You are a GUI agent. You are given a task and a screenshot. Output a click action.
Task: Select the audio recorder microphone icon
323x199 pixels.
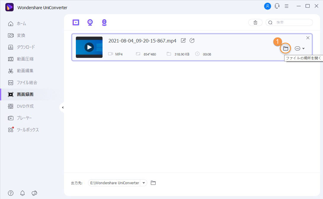pos(104,22)
